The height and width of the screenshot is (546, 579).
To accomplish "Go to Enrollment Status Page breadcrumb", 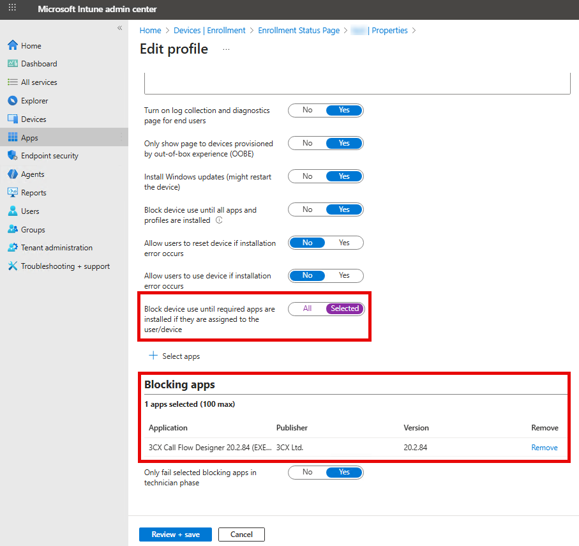I will 299,30.
